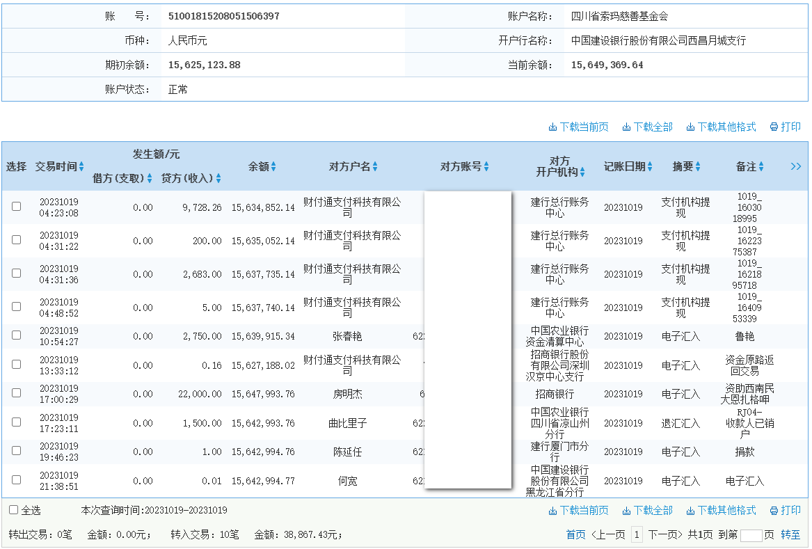
Task: Tick checkbox for 房明杰 transaction row
Action: click(17, 393)
